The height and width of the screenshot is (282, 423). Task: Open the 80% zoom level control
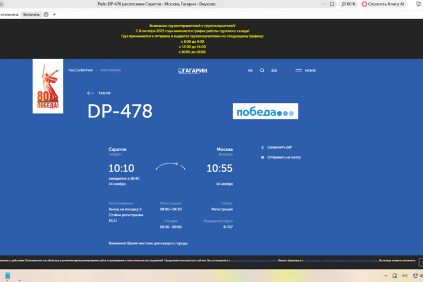(x=348, y=4)
